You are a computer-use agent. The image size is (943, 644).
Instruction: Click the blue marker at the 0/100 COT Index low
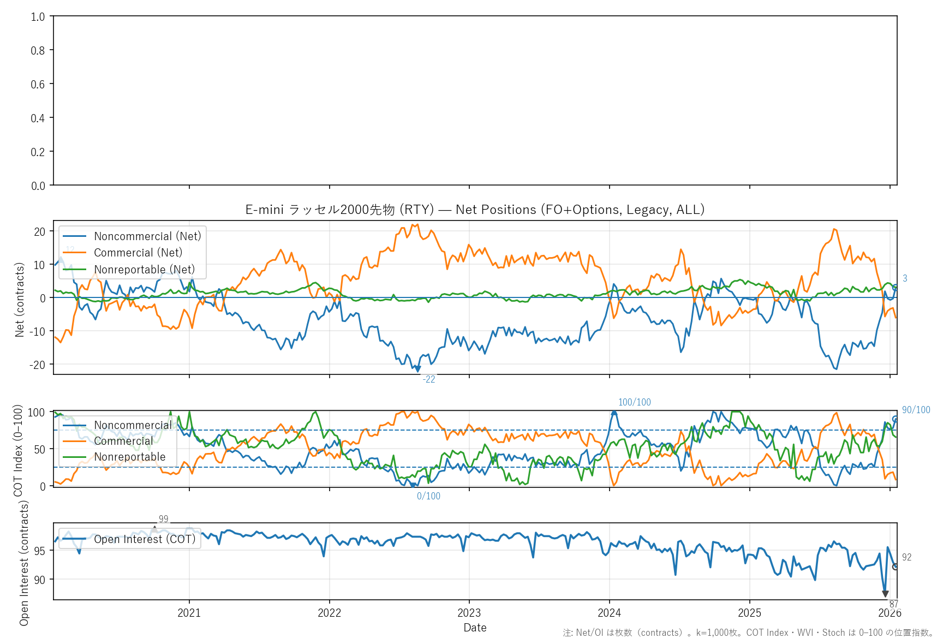click(414, 485)
